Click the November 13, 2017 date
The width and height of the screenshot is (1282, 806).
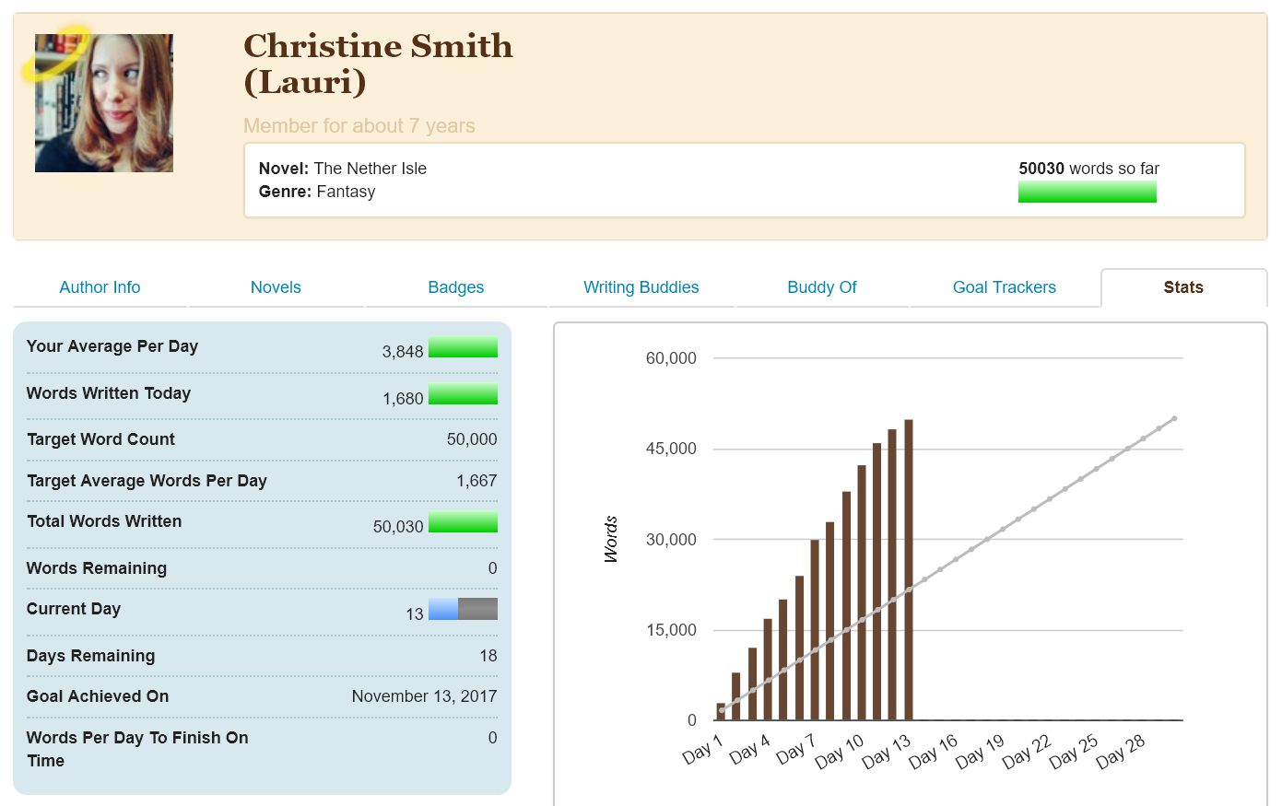coord(425,696)
